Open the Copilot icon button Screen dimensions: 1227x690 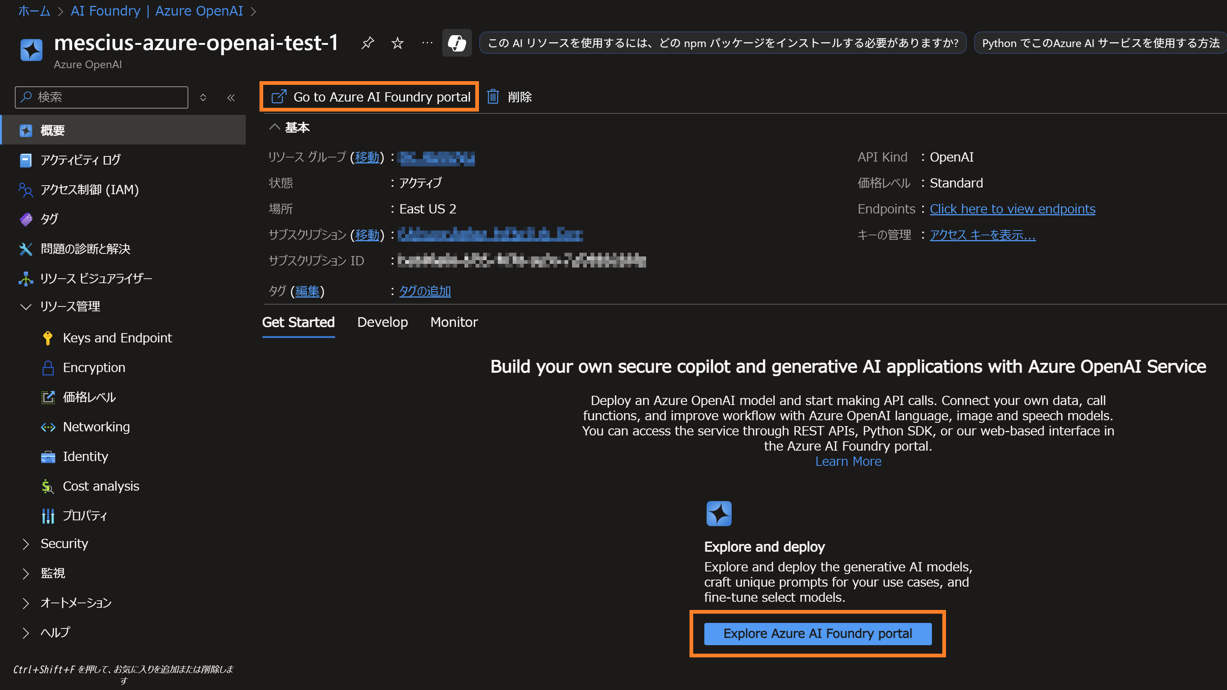(457, 43)
